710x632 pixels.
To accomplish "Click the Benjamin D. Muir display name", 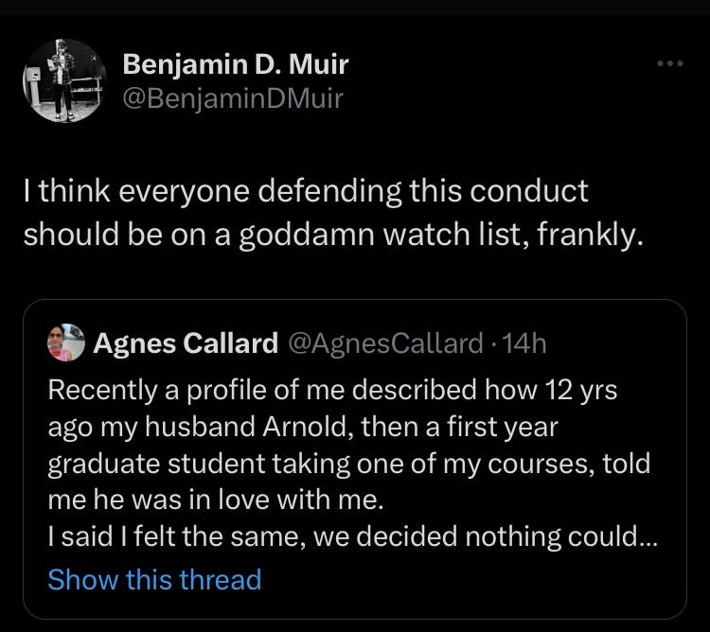I will [x=237, y=64].
